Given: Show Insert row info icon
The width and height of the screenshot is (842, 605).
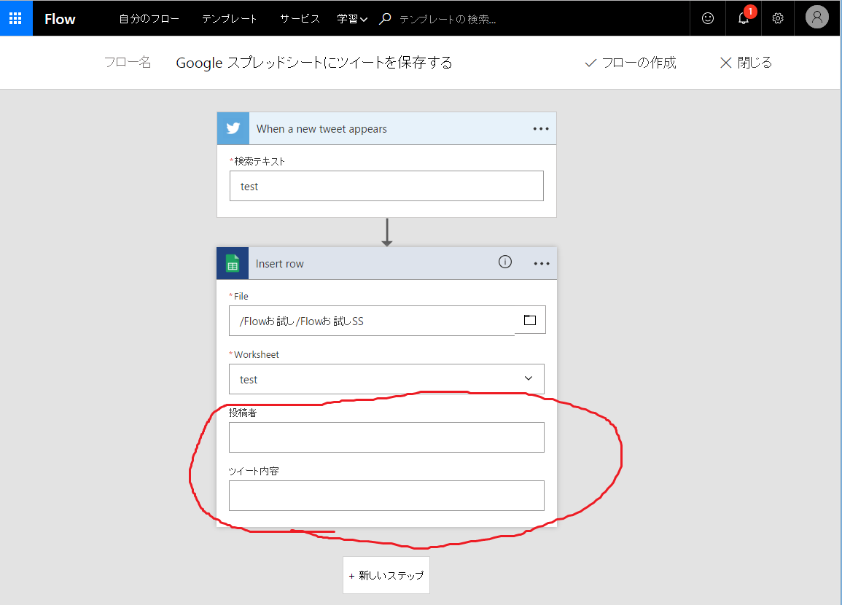Looking at the screenshot, I should 505,262.
